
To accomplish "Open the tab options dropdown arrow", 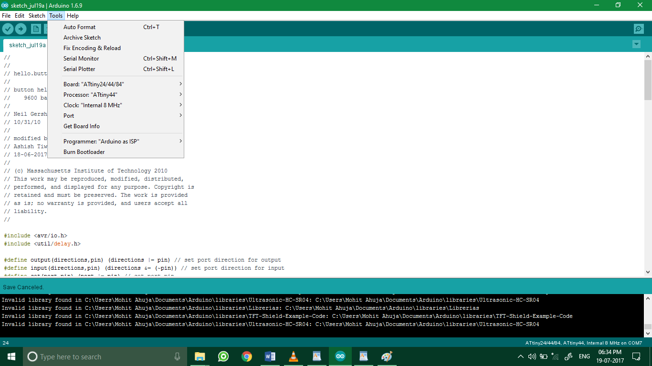I will pos(636,44).
